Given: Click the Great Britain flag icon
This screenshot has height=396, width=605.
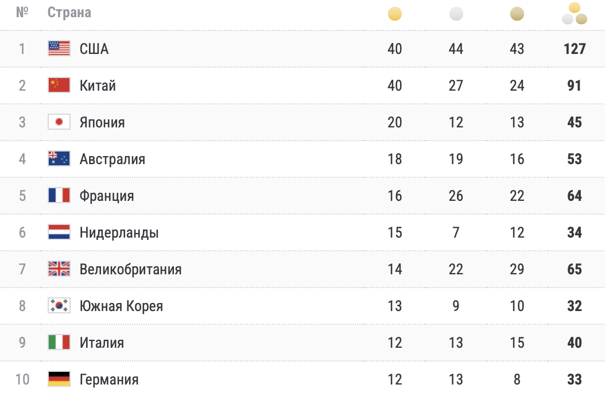Looking at the screenshot, I should coord(59,269).
